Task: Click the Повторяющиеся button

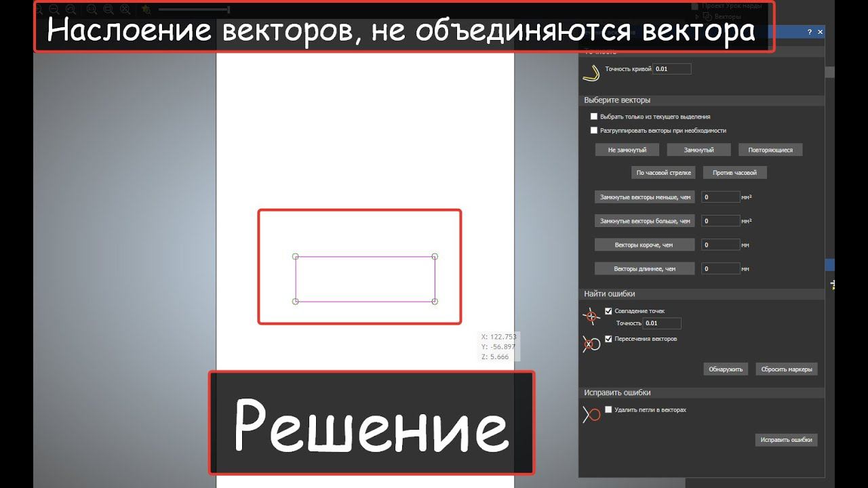Action: tap(770, 150)
